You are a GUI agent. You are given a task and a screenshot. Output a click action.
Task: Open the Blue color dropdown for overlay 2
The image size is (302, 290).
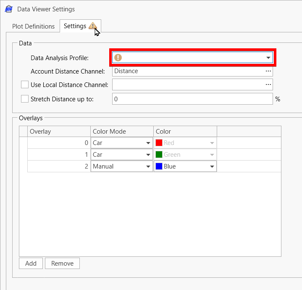click(x=212, y=166)
